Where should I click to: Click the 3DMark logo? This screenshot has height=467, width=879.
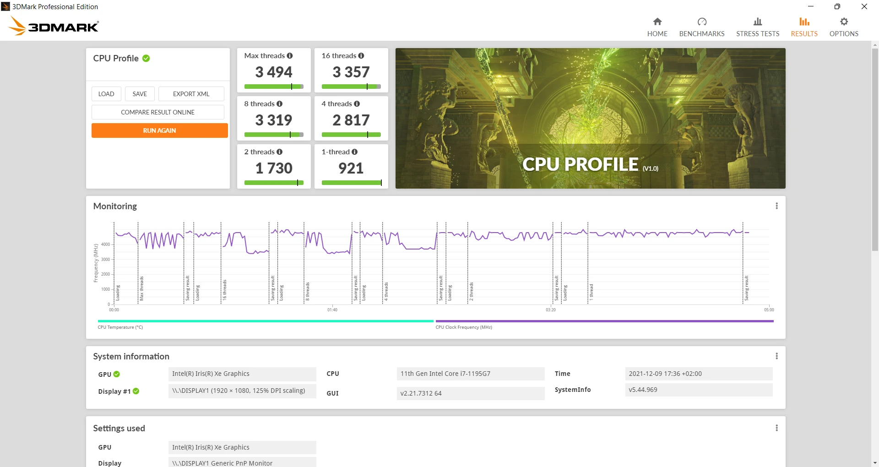54,26
